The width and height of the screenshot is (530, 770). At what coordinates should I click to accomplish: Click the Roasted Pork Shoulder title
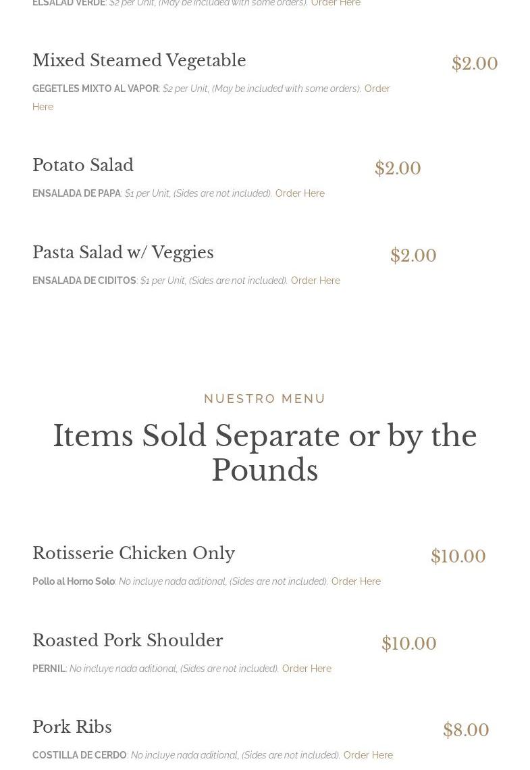pyautogui.click(x=128, y=641)
